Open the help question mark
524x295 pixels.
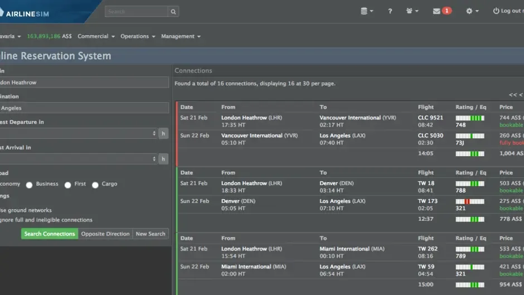[390, 11]
